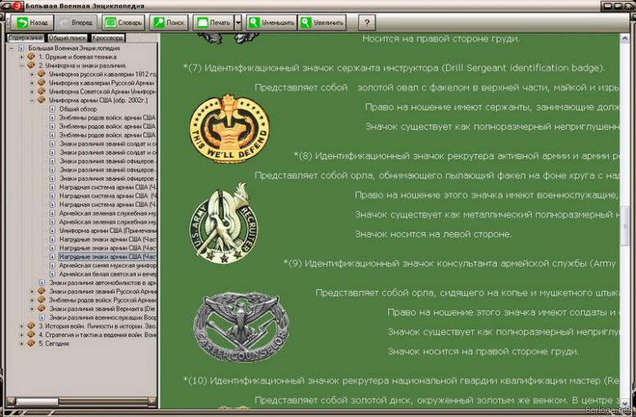Screen dimensions: 636x417
Task: Collapse Униформа армии США (обр. 2002г.) node
Action: pos(32,100)
